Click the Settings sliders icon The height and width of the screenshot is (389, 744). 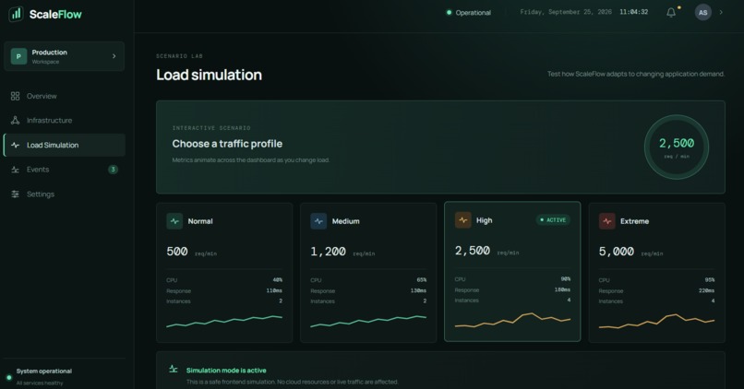point(15,194)
